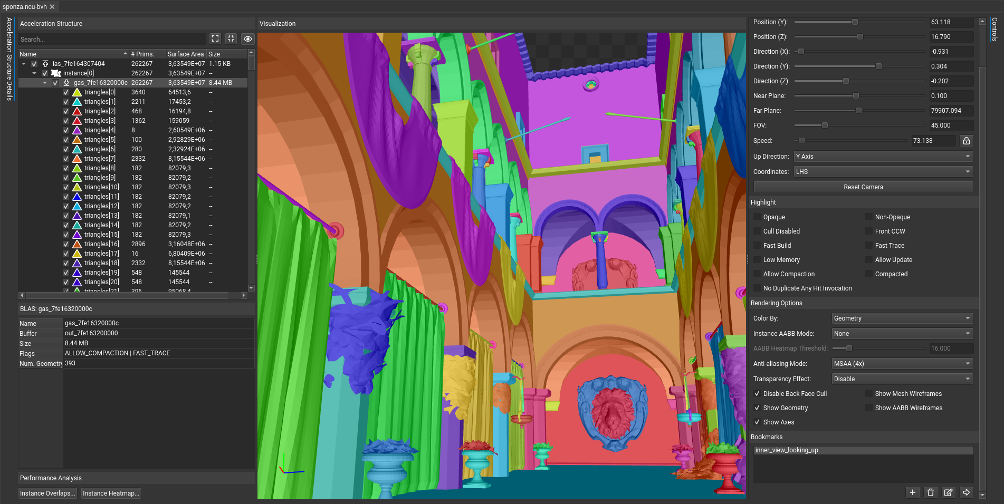The width and height of the screenshot is (1004, 504).
Task: Click the FOV slider handle
Action: (825, 125)
